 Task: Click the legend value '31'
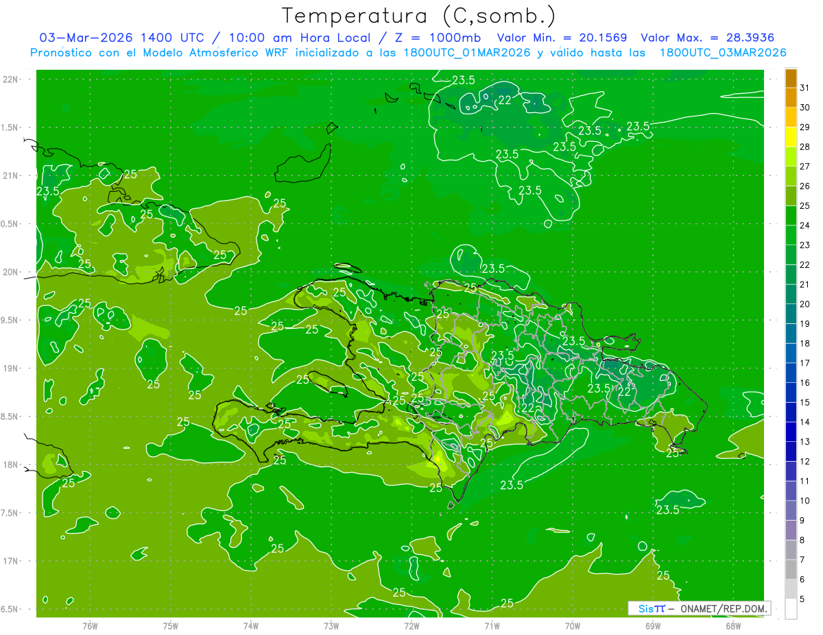804,88
